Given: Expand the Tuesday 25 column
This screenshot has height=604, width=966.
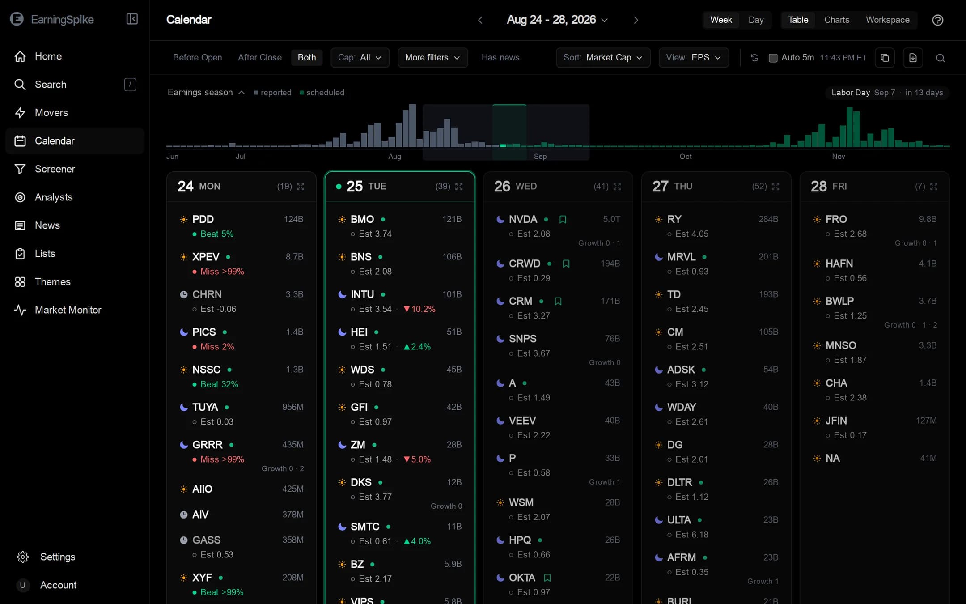Looking at the screenshot, I should [x=459, y=187].
